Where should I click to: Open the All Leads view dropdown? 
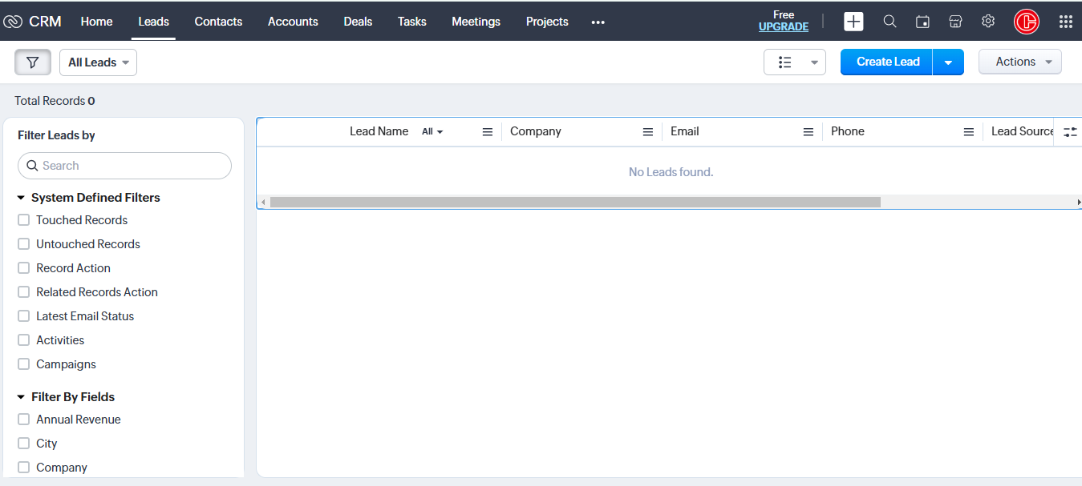coord(98,62)
